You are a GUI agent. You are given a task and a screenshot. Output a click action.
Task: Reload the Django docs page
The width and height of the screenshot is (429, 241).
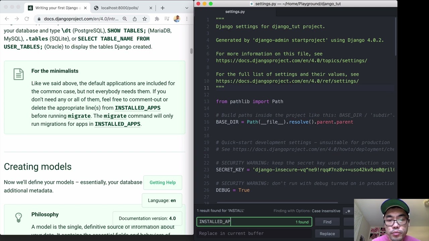click(x=27, y=19)
